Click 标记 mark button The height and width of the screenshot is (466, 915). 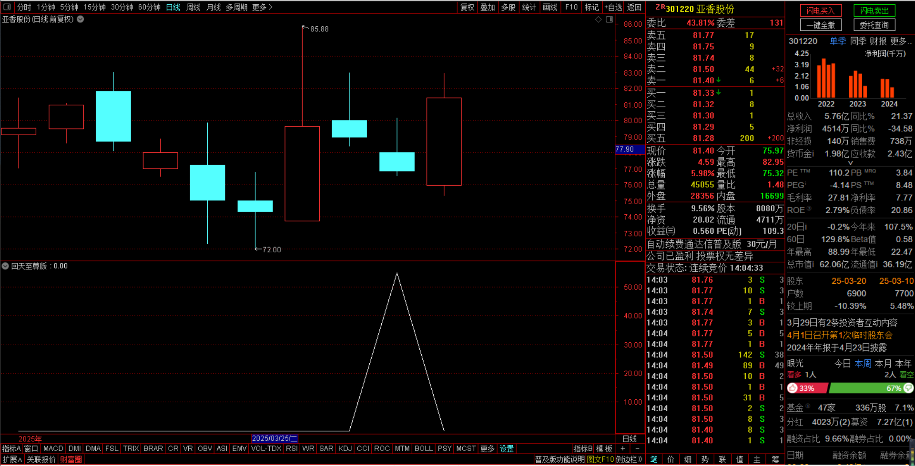592,7
